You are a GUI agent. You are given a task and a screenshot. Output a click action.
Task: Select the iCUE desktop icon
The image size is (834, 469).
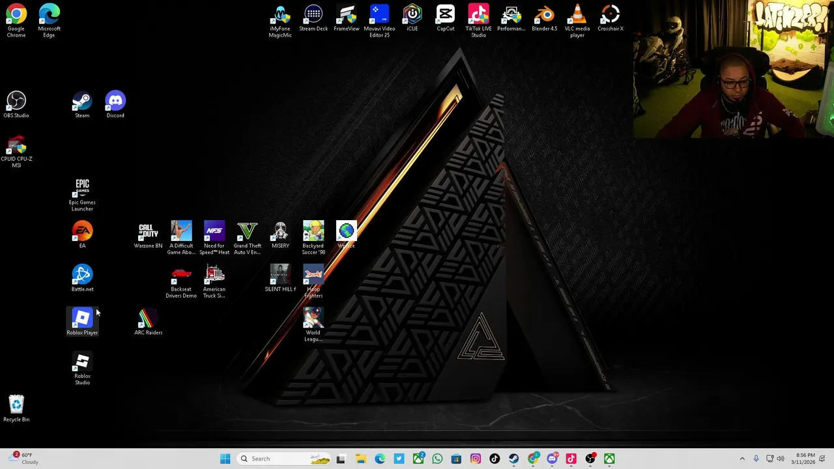(412, 18)
